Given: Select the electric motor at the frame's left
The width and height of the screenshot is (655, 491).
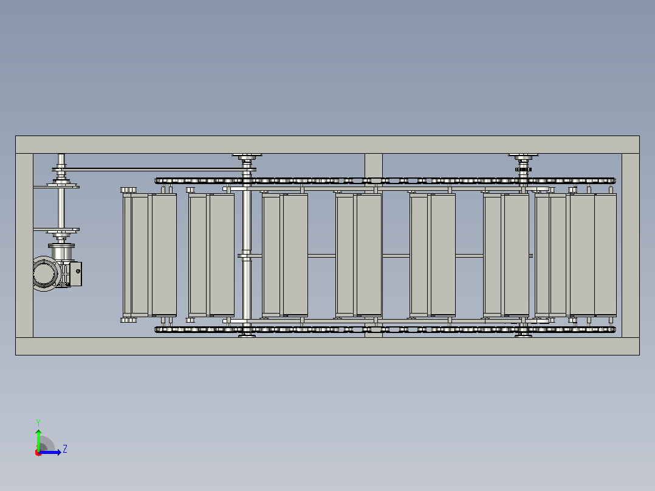Looking at the screenshot, I should click(46, 273).
